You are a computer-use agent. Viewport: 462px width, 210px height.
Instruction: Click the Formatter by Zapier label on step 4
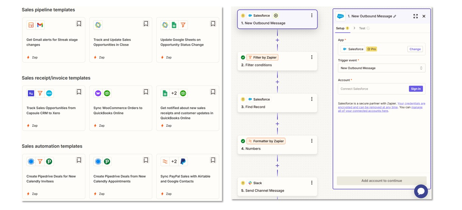click(x=266, y=141)
